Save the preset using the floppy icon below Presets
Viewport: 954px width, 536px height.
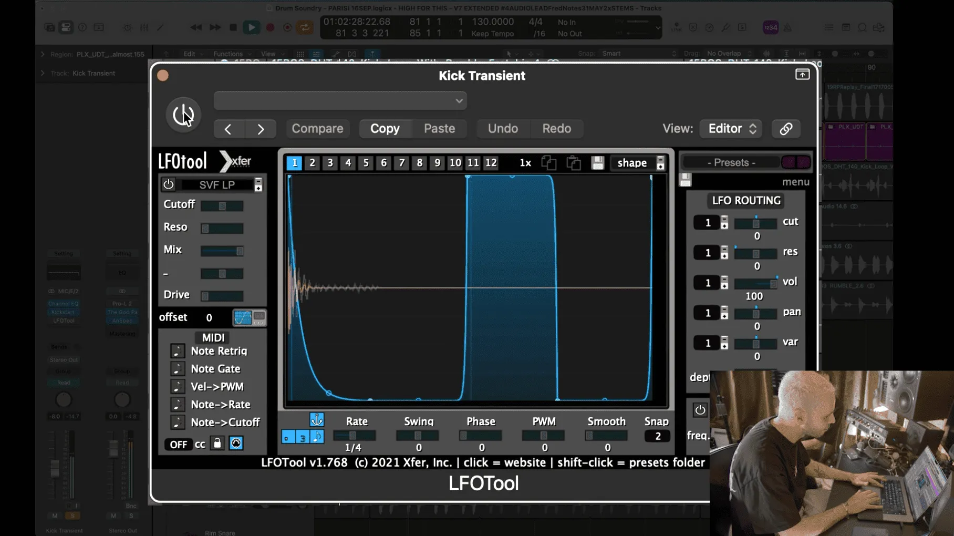pos(685,180)
